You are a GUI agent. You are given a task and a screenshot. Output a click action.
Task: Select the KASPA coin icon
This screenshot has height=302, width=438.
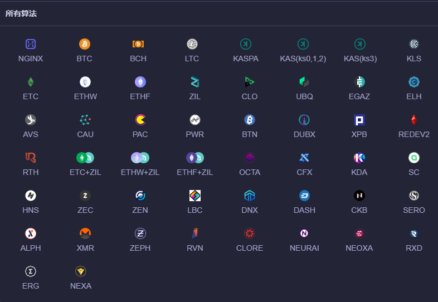click(x=246, y=44)
